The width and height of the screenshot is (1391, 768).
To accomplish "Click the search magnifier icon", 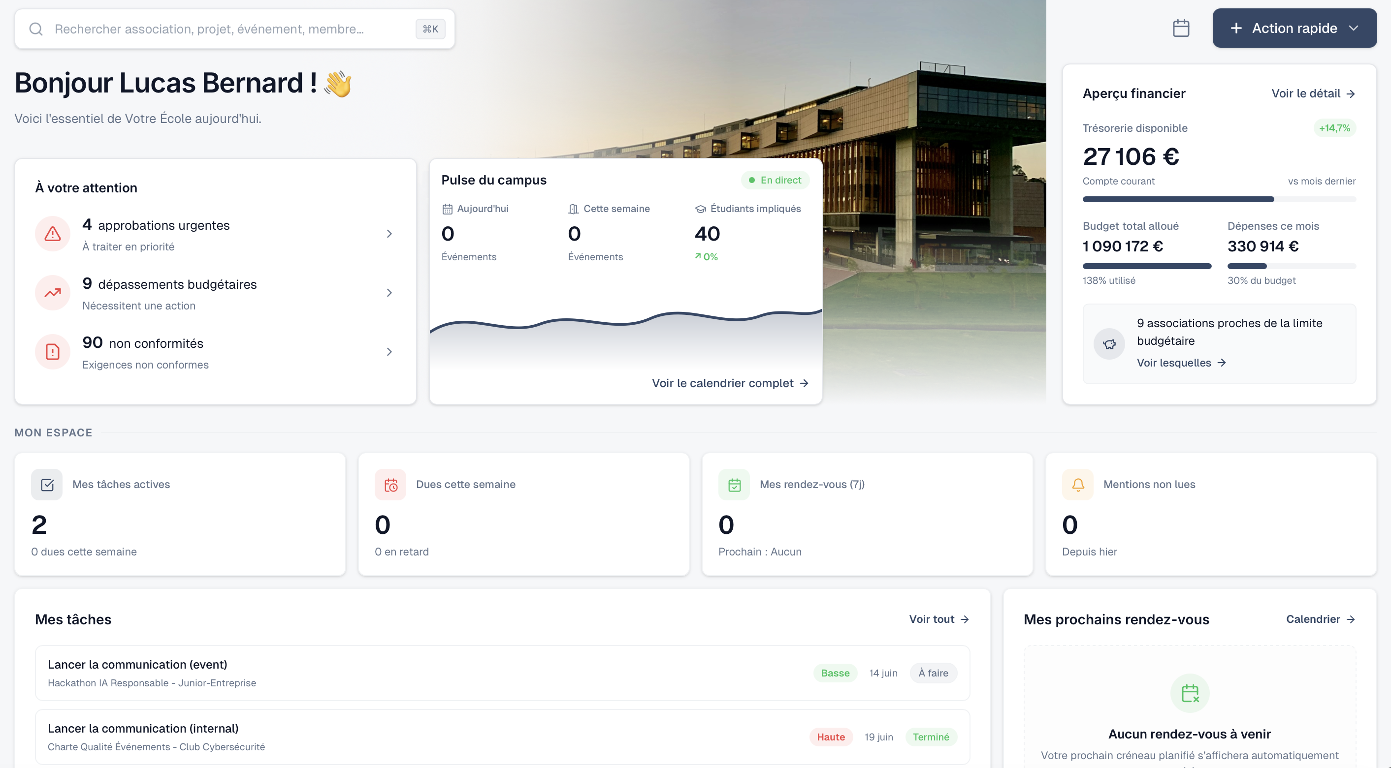I will click(35, 29).
